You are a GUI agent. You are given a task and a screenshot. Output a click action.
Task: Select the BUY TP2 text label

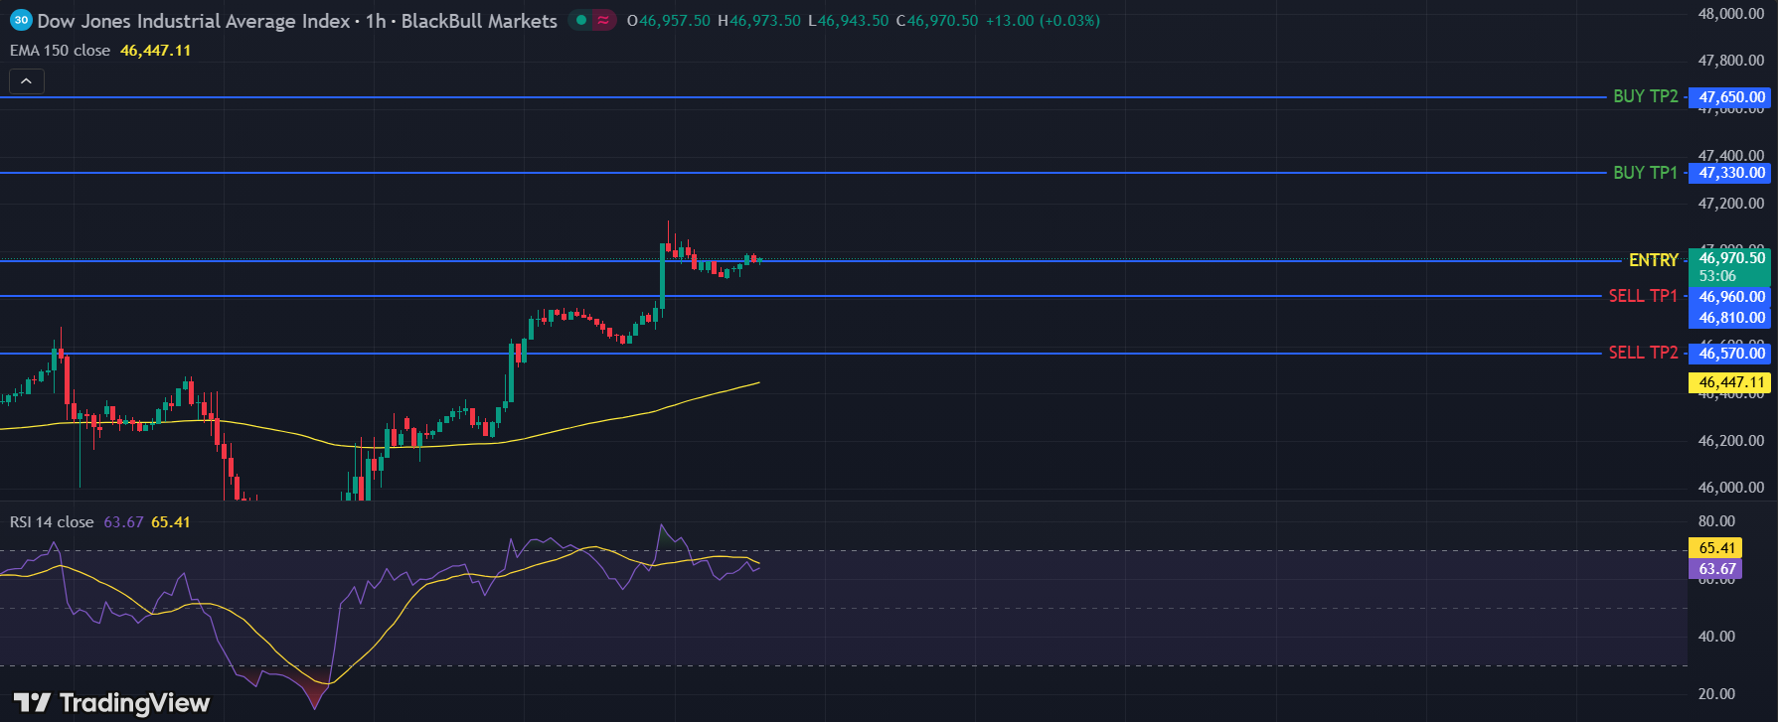click(1645, 96)
